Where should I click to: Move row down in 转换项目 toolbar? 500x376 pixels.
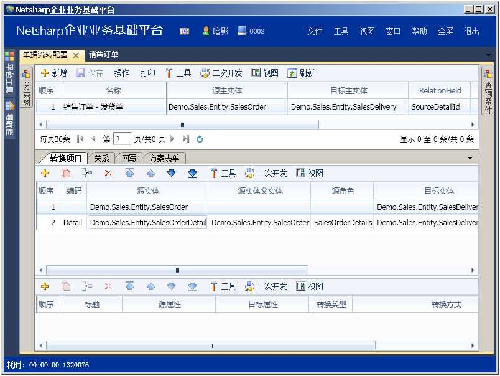tap(171, 173)
